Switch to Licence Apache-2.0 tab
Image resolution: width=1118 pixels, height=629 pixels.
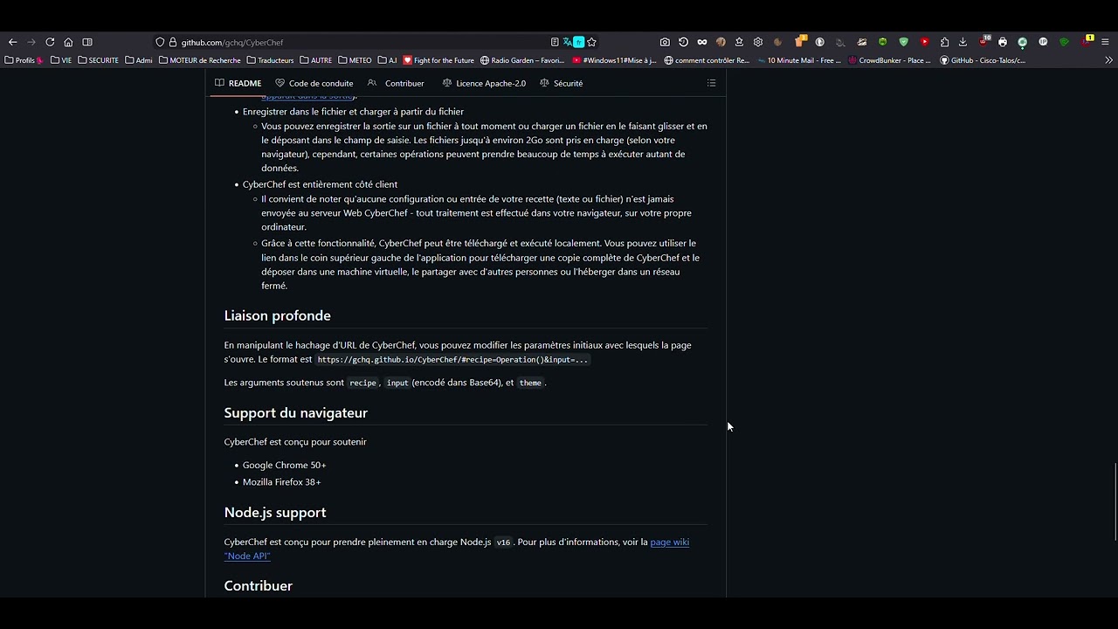484,83
